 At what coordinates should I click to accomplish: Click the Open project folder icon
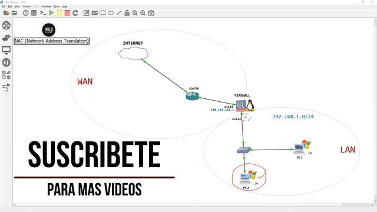pyautogui.click(x=15, y=13)
